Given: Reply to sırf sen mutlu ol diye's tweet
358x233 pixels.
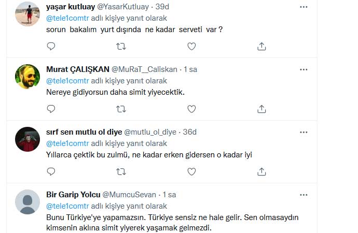Looking at the screenshot, I should [51, 171].
